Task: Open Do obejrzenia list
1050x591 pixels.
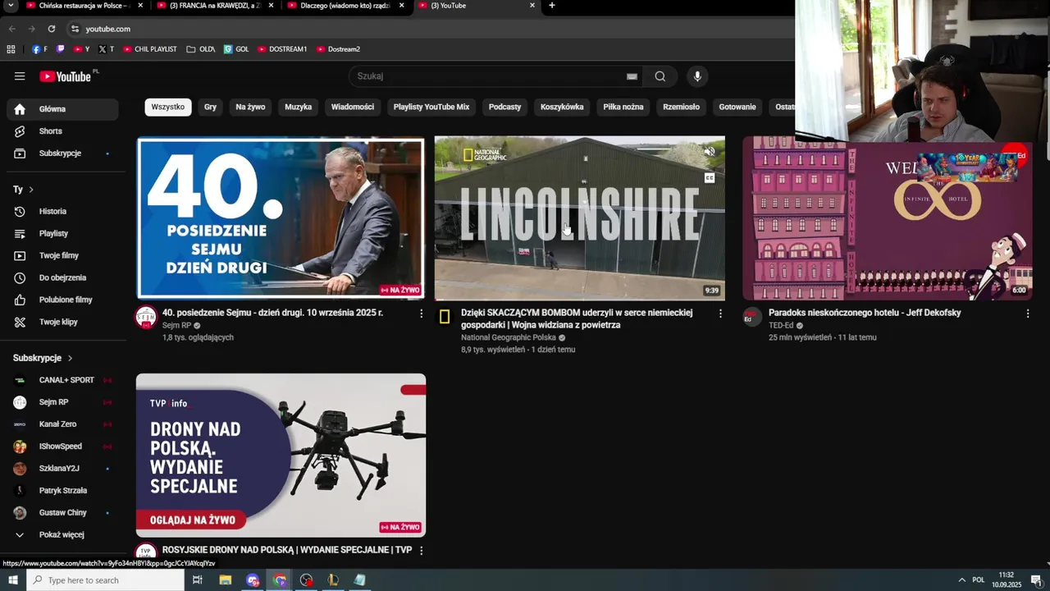Action: click(63, 278)
